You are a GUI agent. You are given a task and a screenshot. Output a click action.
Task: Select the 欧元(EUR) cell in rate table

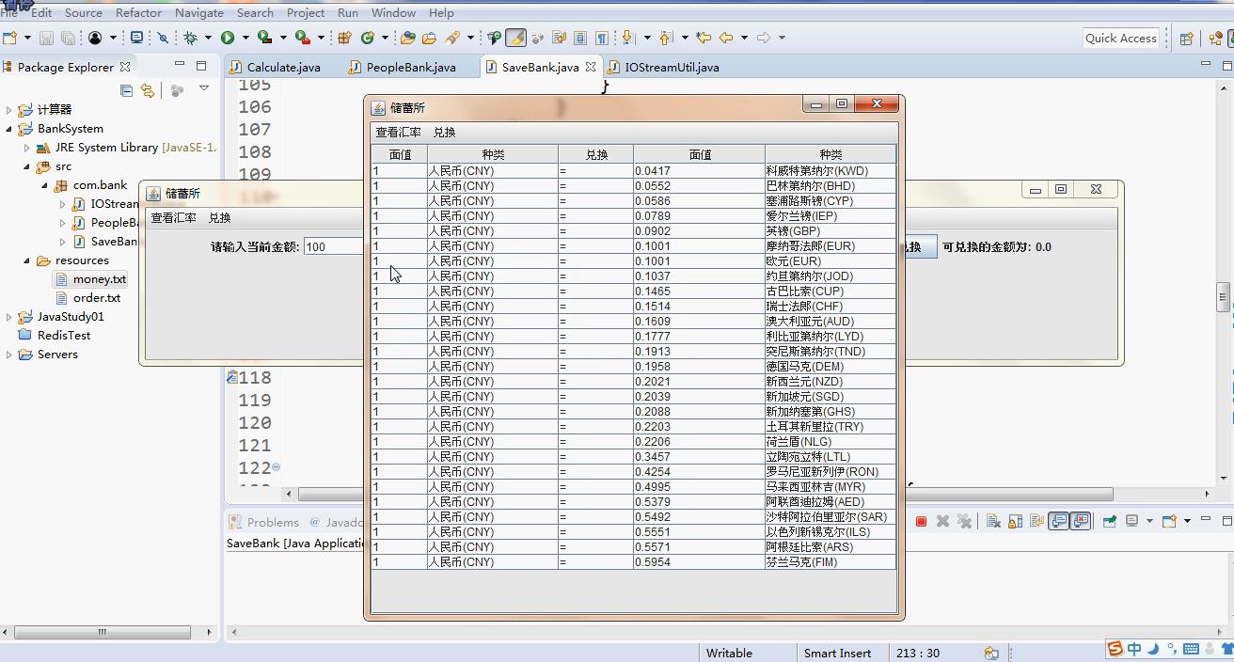[x=831, y=260]
